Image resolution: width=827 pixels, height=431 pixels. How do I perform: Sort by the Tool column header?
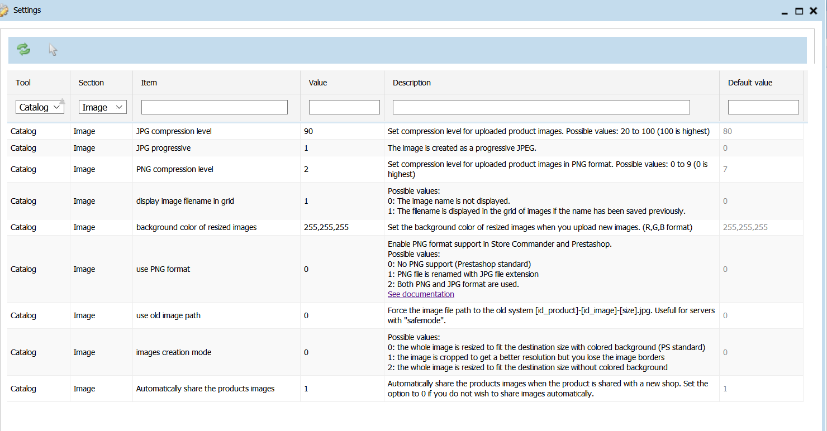(x=23, y=83)
